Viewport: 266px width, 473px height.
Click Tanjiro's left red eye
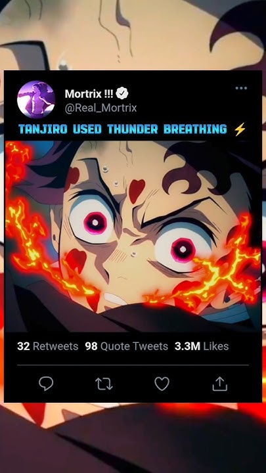tap(95, 223)
